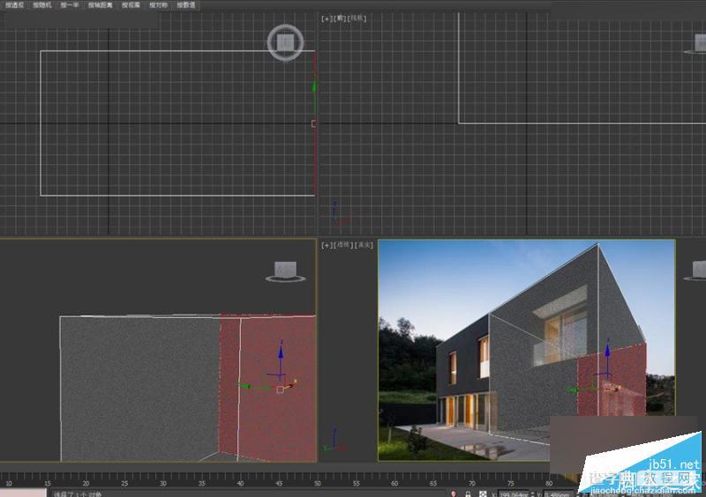Click the ViewCube in the bottom-left viewport
This screenshot has height=497, width=706.
click(285, 271)
